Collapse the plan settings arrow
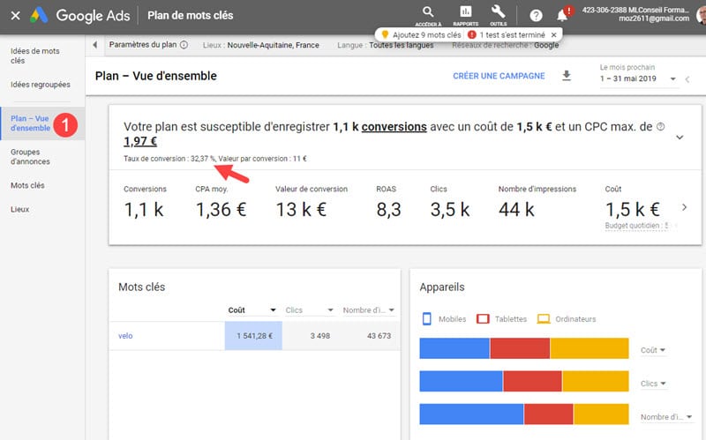The width and height of the screenshot is (706, 440). (95, 45)
